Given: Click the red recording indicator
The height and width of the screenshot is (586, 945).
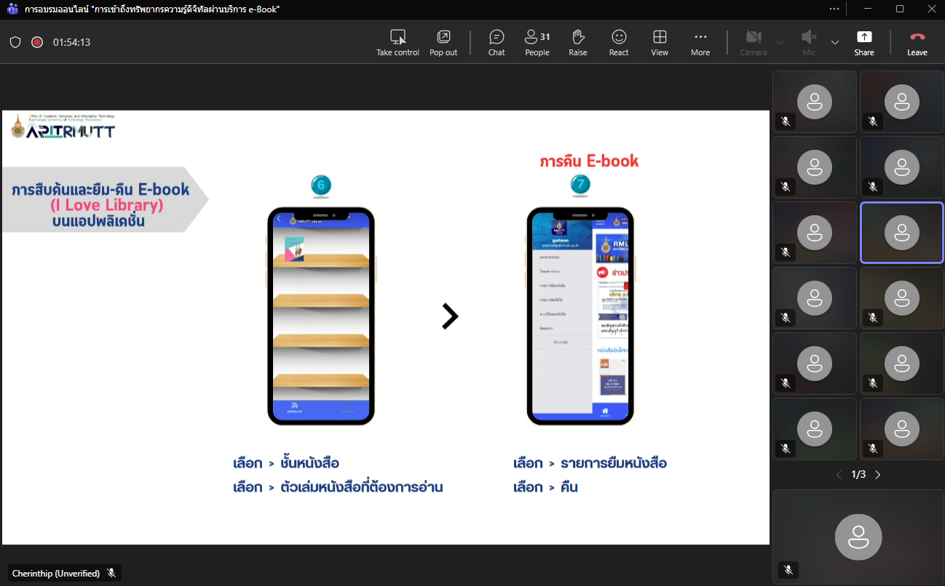Looking at the screenshot, I should (x=37, y=42).
